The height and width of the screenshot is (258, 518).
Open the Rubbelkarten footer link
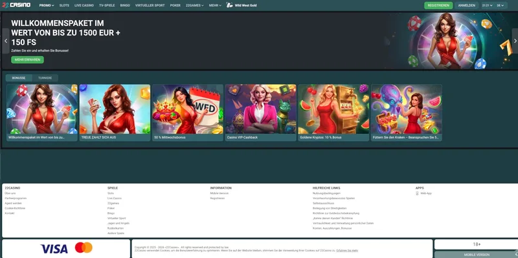pos(115,228)
